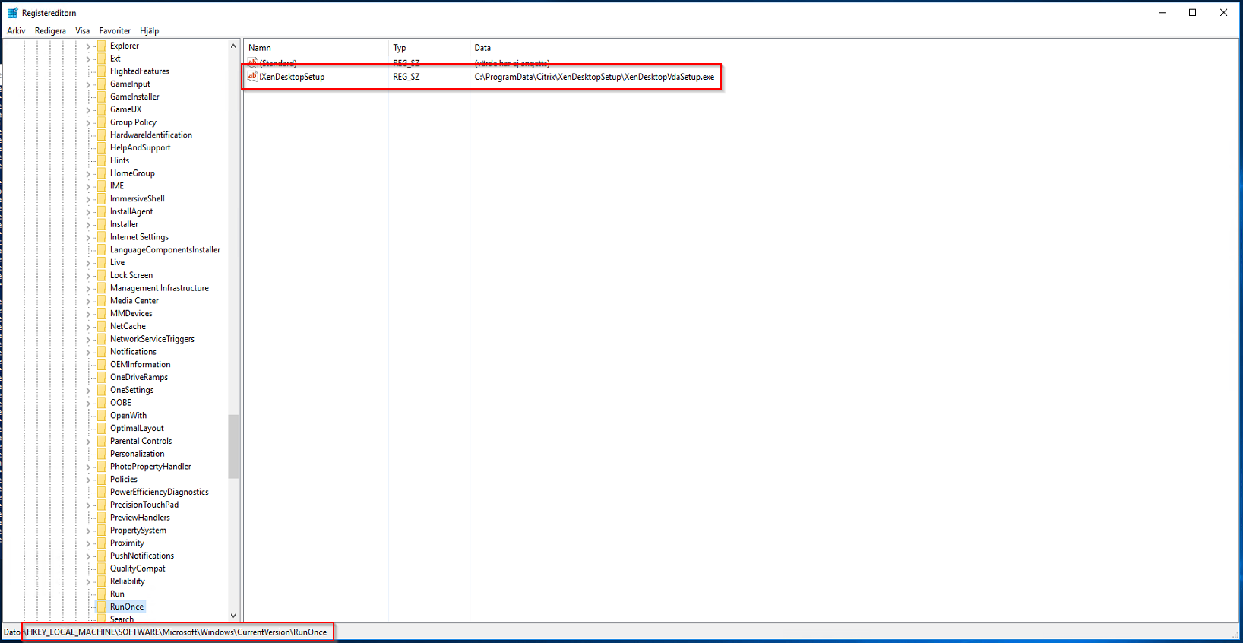Click the folder icon beside NetCache

pyautogui.click(x=102, y=326)
